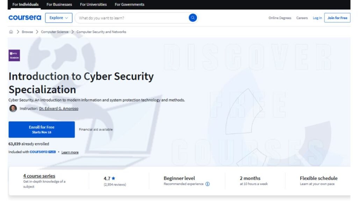The height and width of the screenshot is (201, 358).
Task: Go to the home breadcrumb icon
Action: [x=11, y=32]
